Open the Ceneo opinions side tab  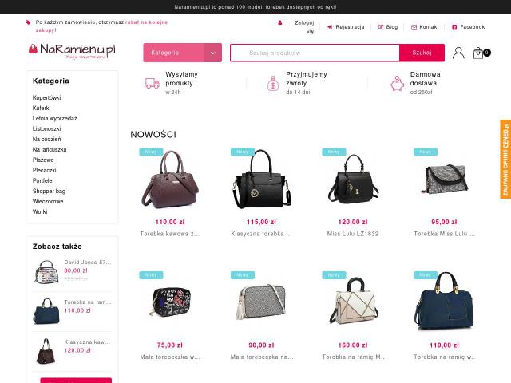pyautogui.click(x=505, y=160)
